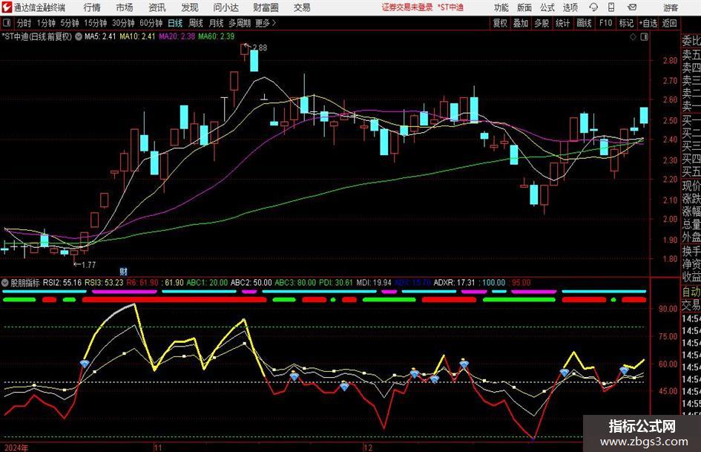Screen dimensions: 701x452
Task: Click the 2024年 label on time axis
Action: [x=16, y=448]
